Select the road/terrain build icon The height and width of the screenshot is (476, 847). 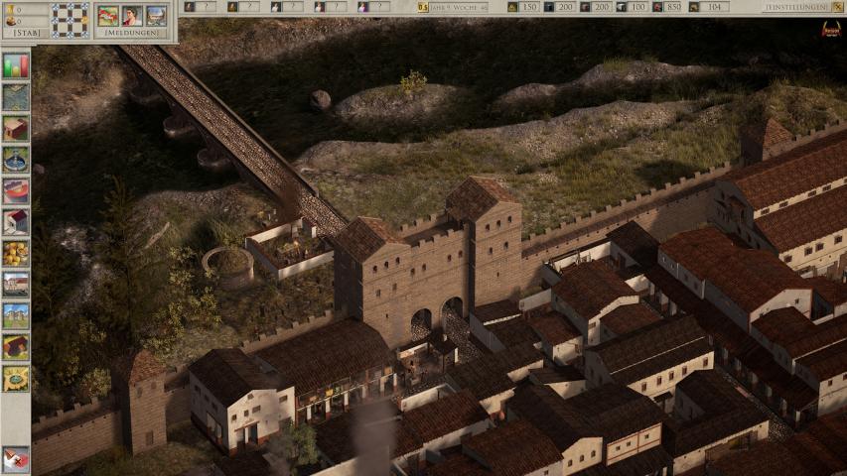(16, 97)
